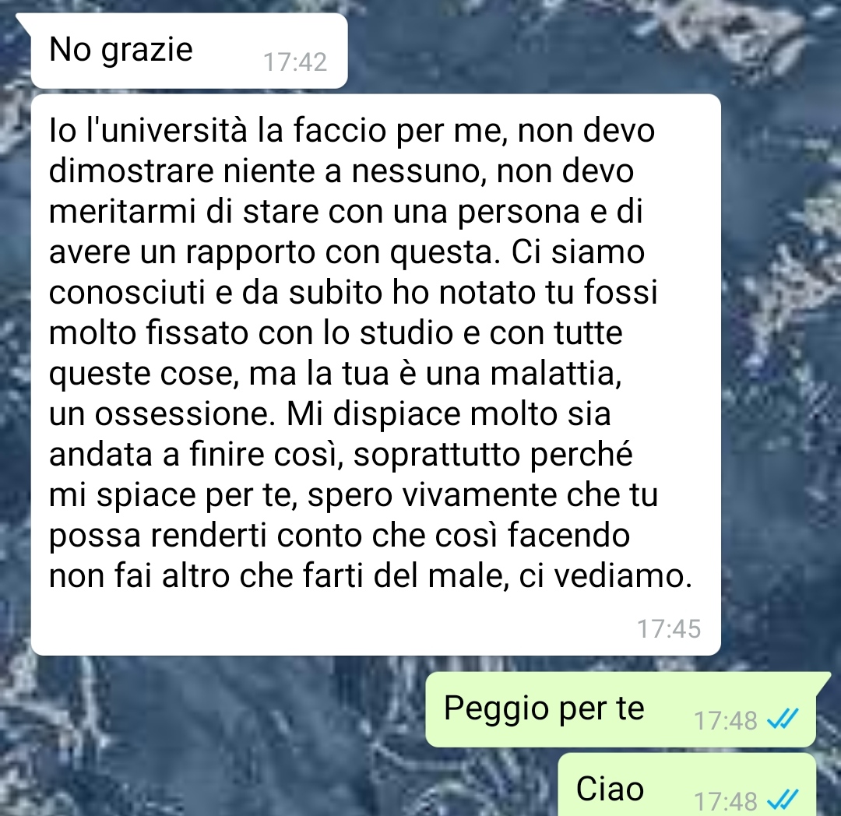Click blue read-receipt ticks on "Peggio per te"
This screenshot has width=841, height=816.
(783, 719)
